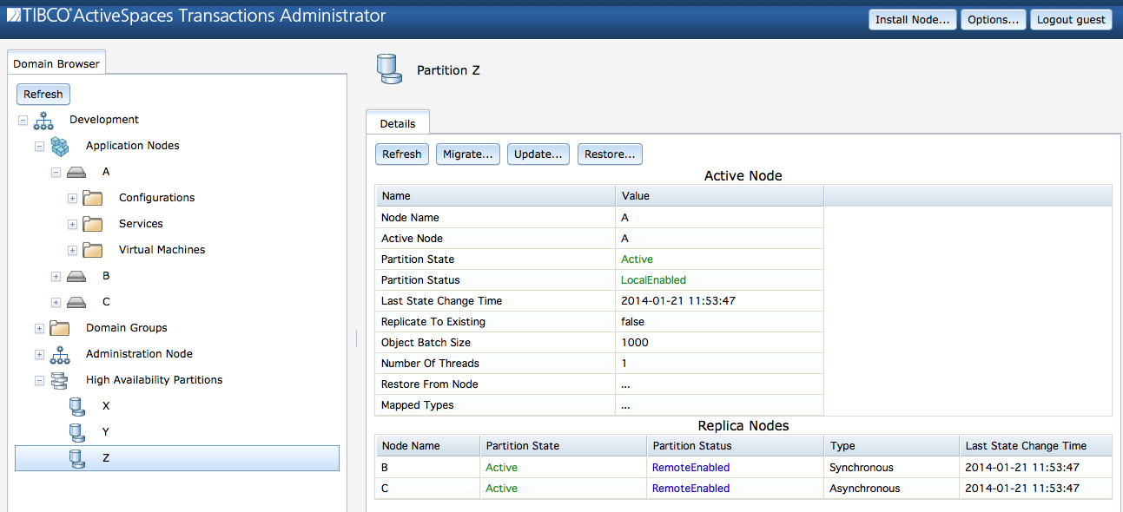Select partition X label in the tree

[x=106, y=406]
